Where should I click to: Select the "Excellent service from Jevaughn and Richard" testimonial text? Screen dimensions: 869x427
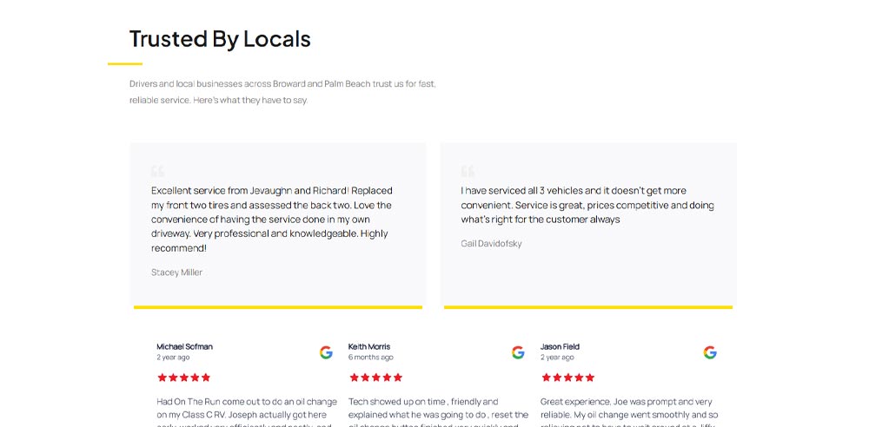[271, 219]
